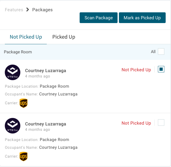Switch to the Picked Up tab

coord(64,37)
